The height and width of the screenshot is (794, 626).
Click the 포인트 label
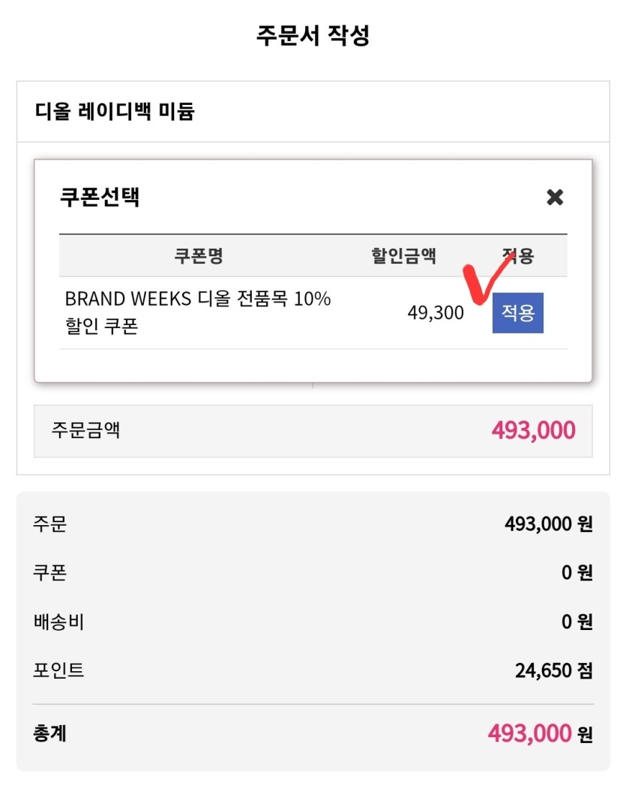58,670
